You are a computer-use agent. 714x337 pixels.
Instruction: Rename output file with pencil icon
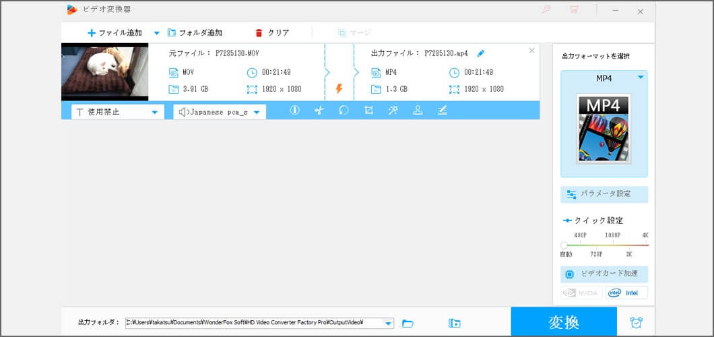coord(480,53)
